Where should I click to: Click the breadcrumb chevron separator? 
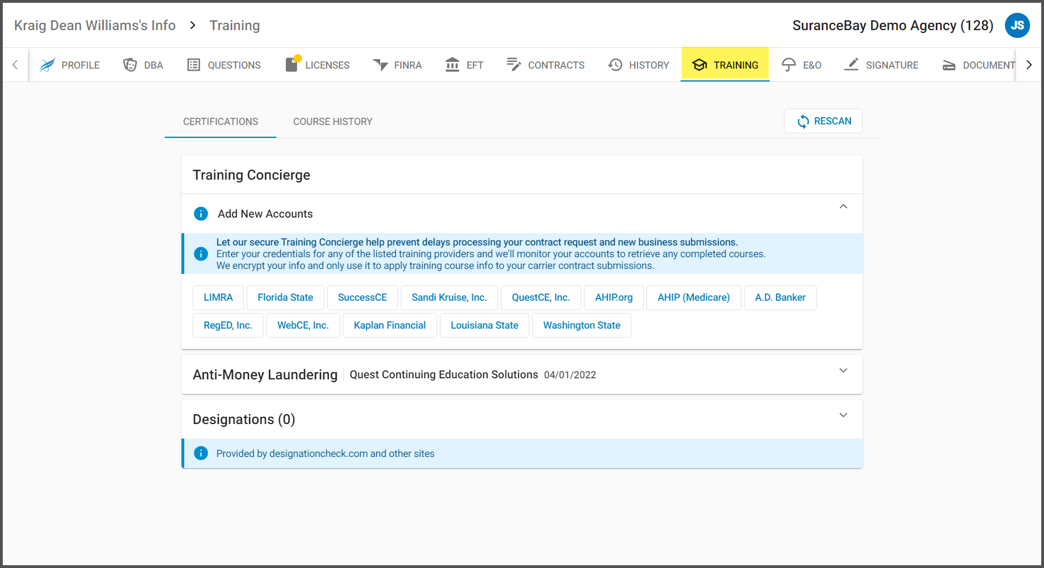coord(193,25)
